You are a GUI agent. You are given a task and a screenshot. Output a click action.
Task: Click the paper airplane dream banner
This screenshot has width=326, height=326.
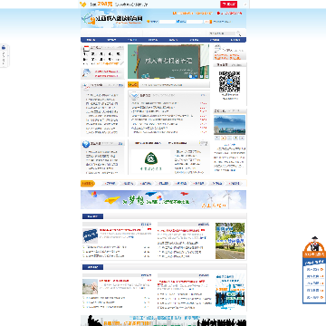pos(163,199)
